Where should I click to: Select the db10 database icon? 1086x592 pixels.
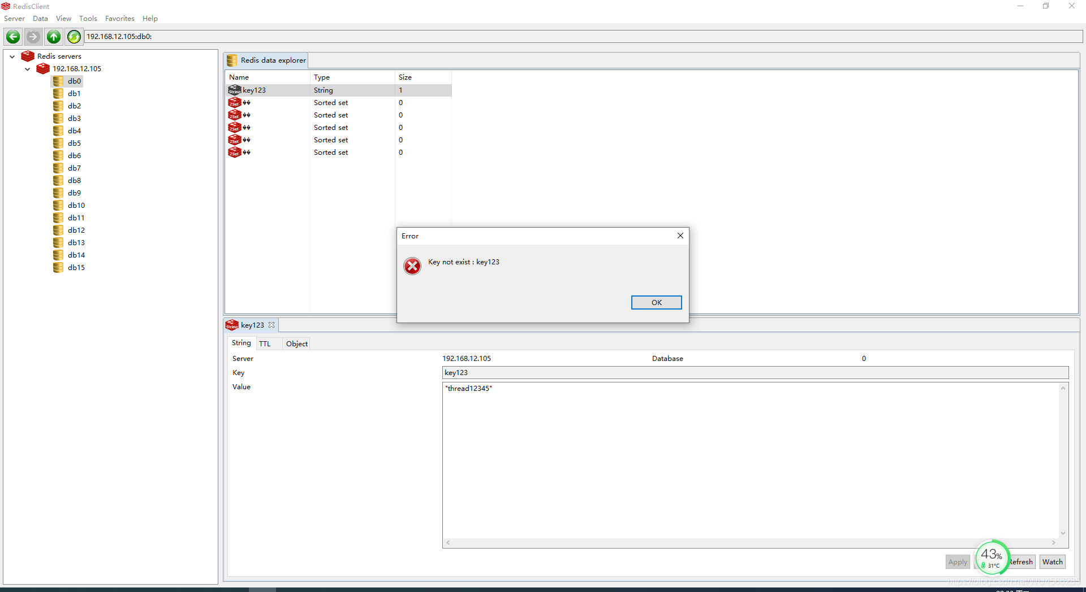click(58, 205)
